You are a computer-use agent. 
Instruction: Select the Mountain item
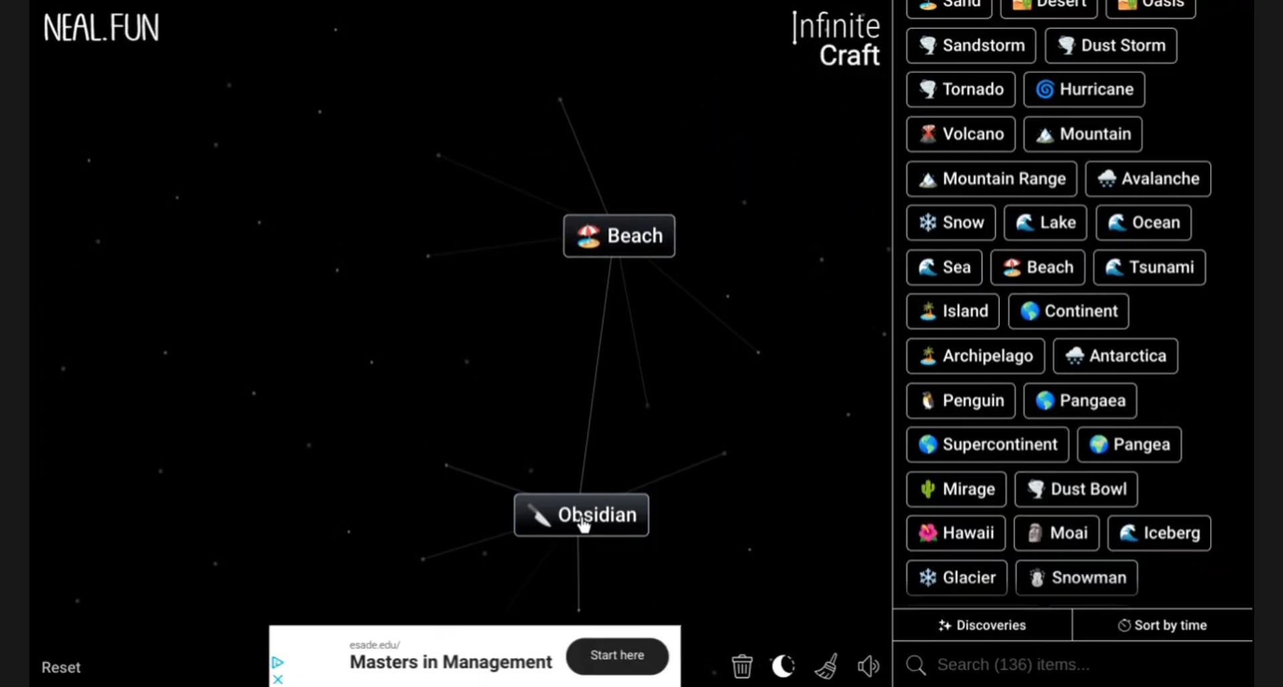point(1083,134)
